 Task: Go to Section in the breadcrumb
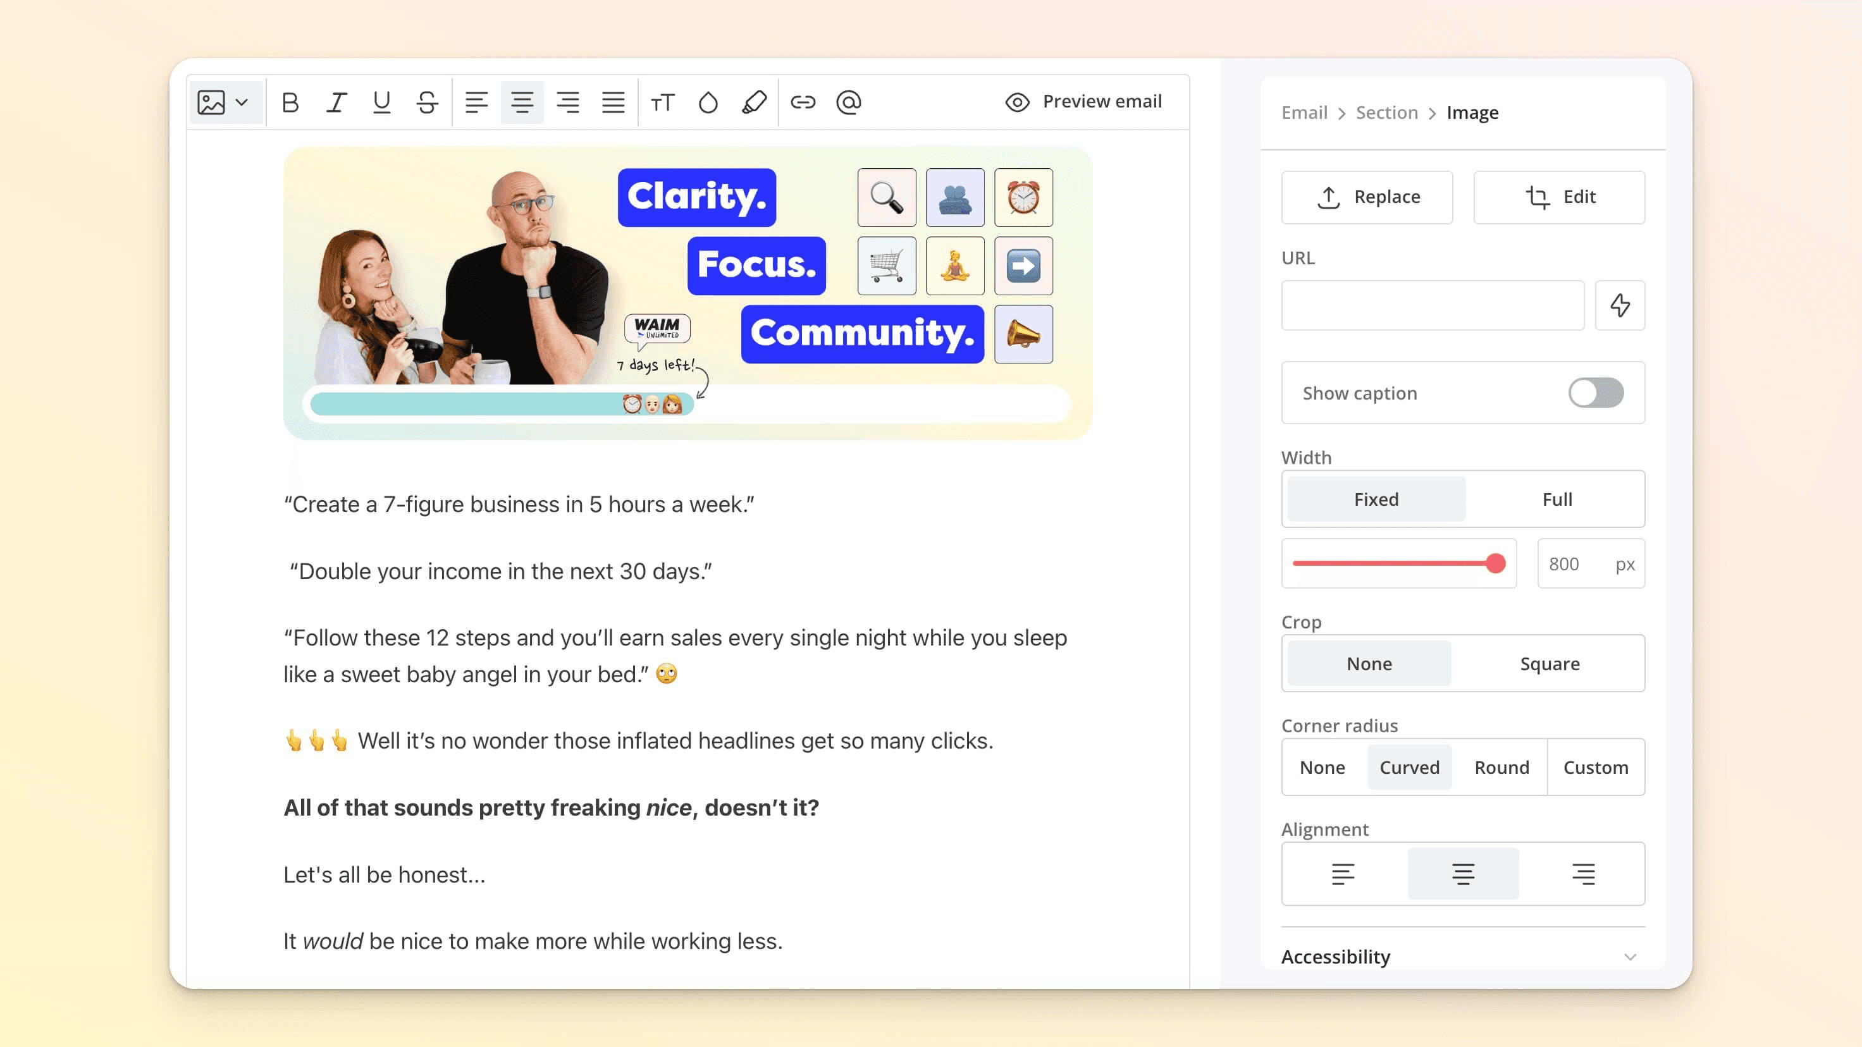point(1386,113)
